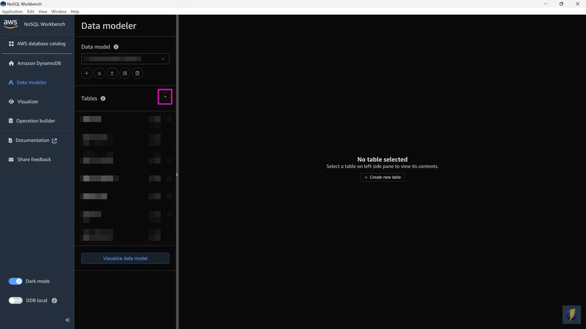Screen dimensions: 586x329
Task: Click the import data model down-arrow icon
Action: click(x=99, y=73)
